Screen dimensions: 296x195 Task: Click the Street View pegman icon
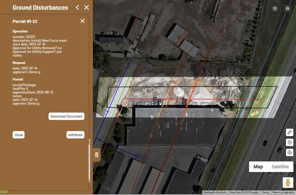tap(288, 183)
